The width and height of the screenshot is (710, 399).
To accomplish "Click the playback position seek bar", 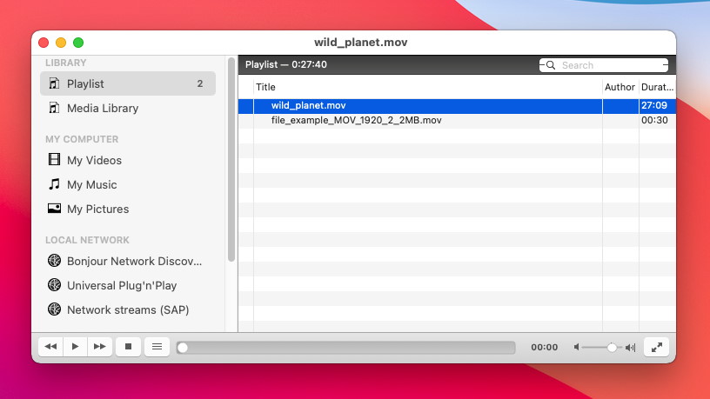I will [x=346, y=348].
